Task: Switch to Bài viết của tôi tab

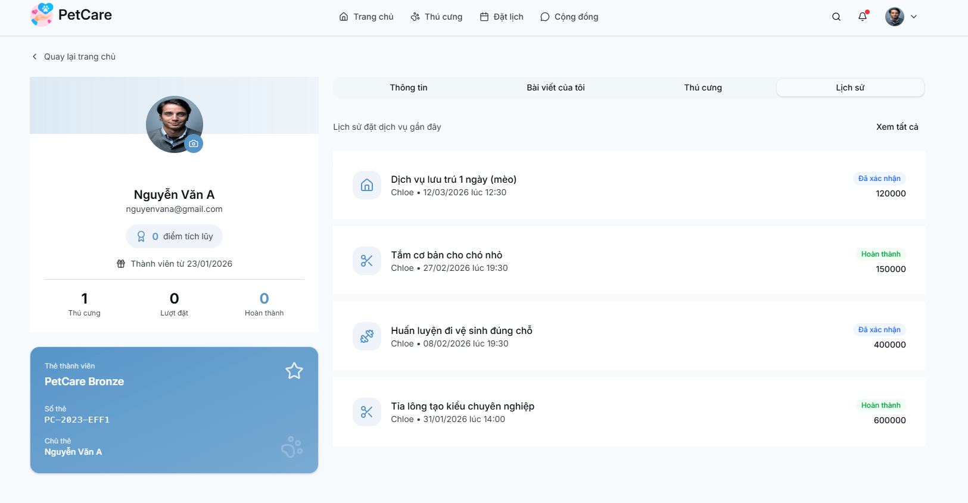Action: click(556, 88)
